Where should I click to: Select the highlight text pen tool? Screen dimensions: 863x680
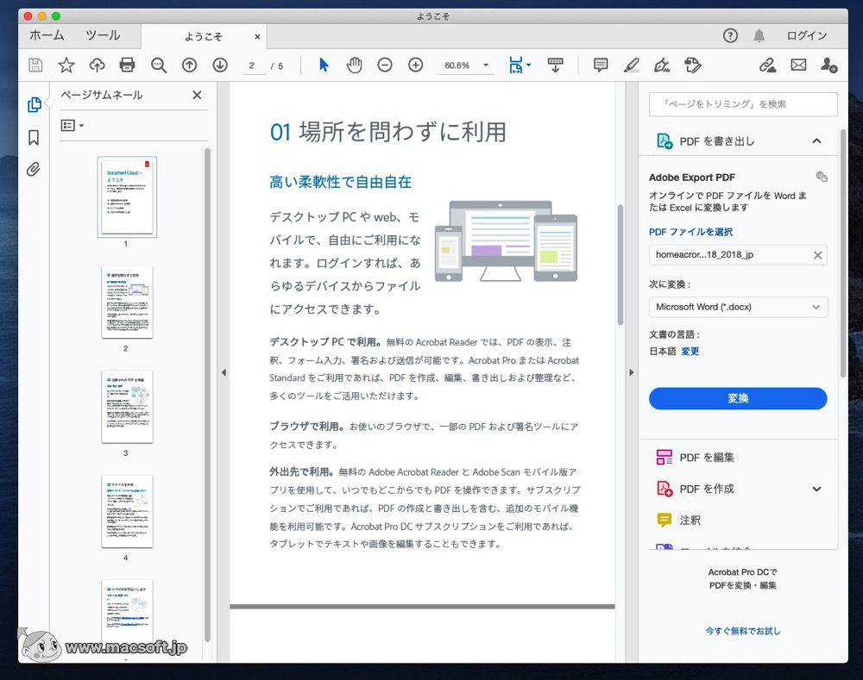[x=632, y=66]
